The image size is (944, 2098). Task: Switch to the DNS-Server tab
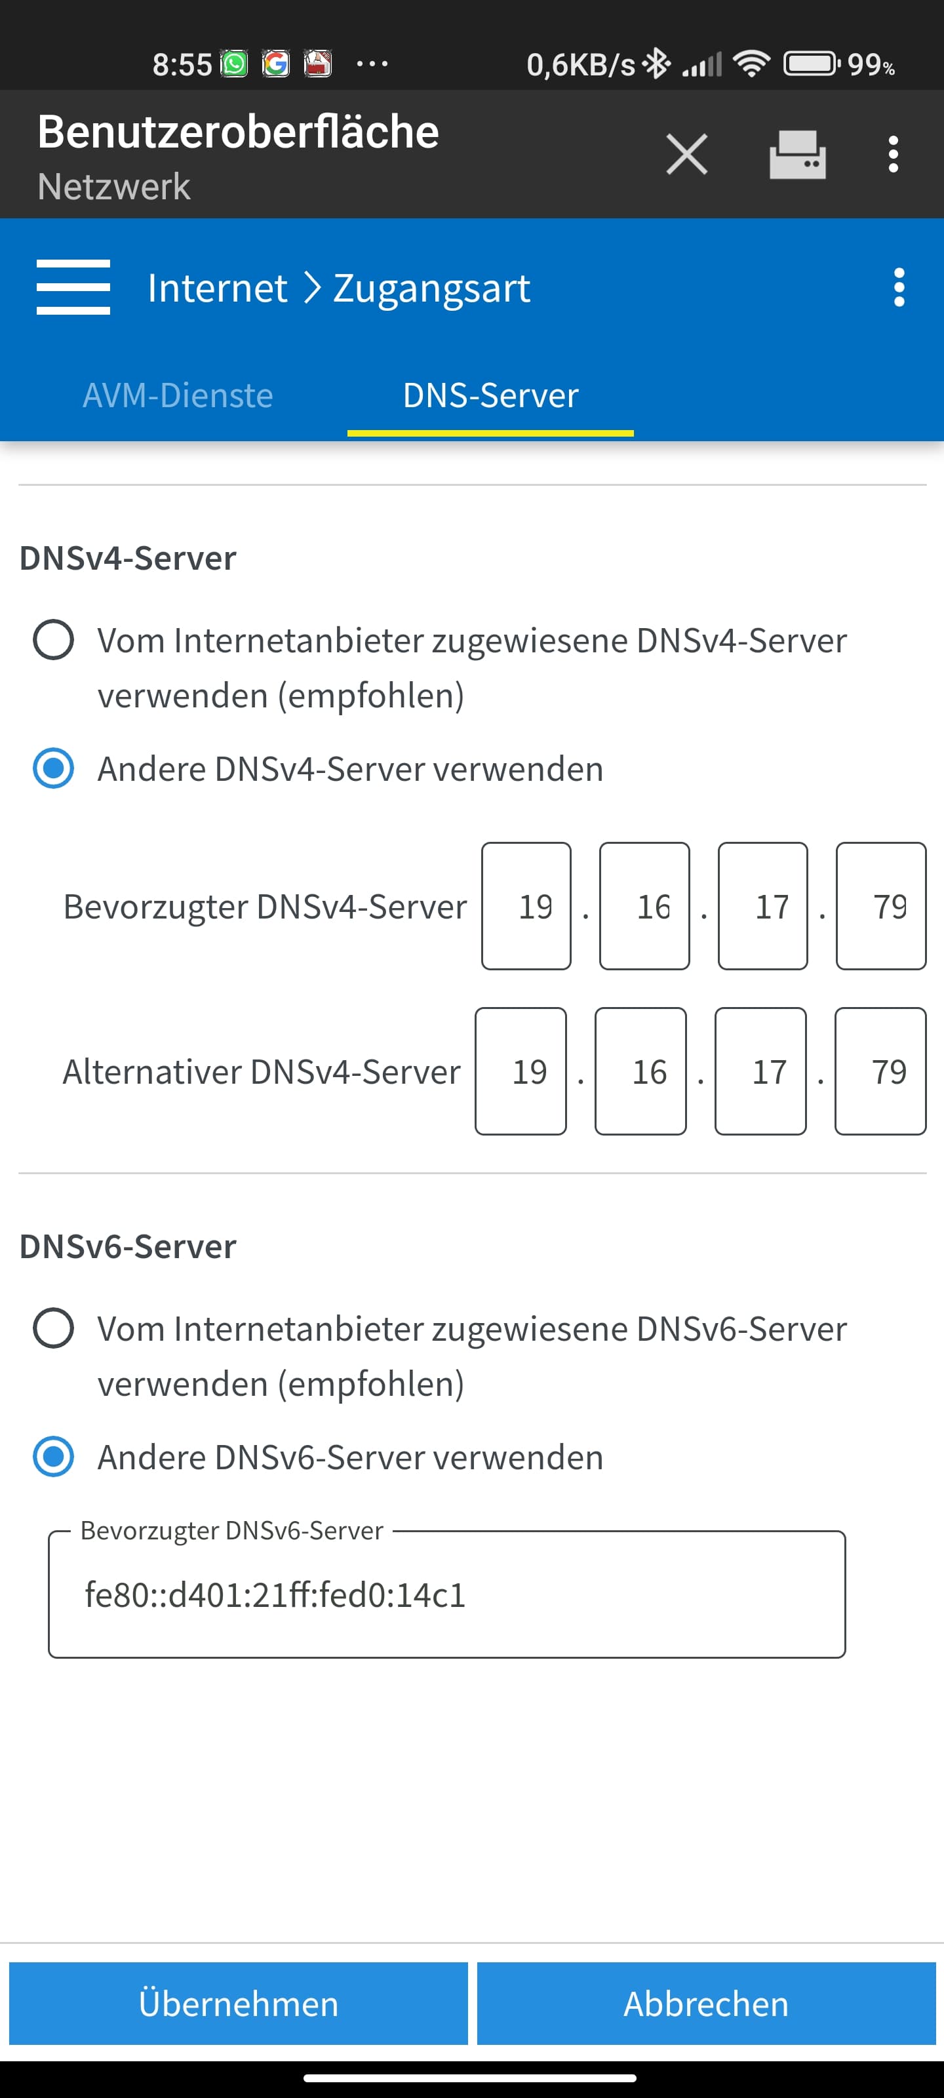490,396
